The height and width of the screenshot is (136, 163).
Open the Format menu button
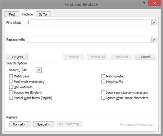point(20,124)
